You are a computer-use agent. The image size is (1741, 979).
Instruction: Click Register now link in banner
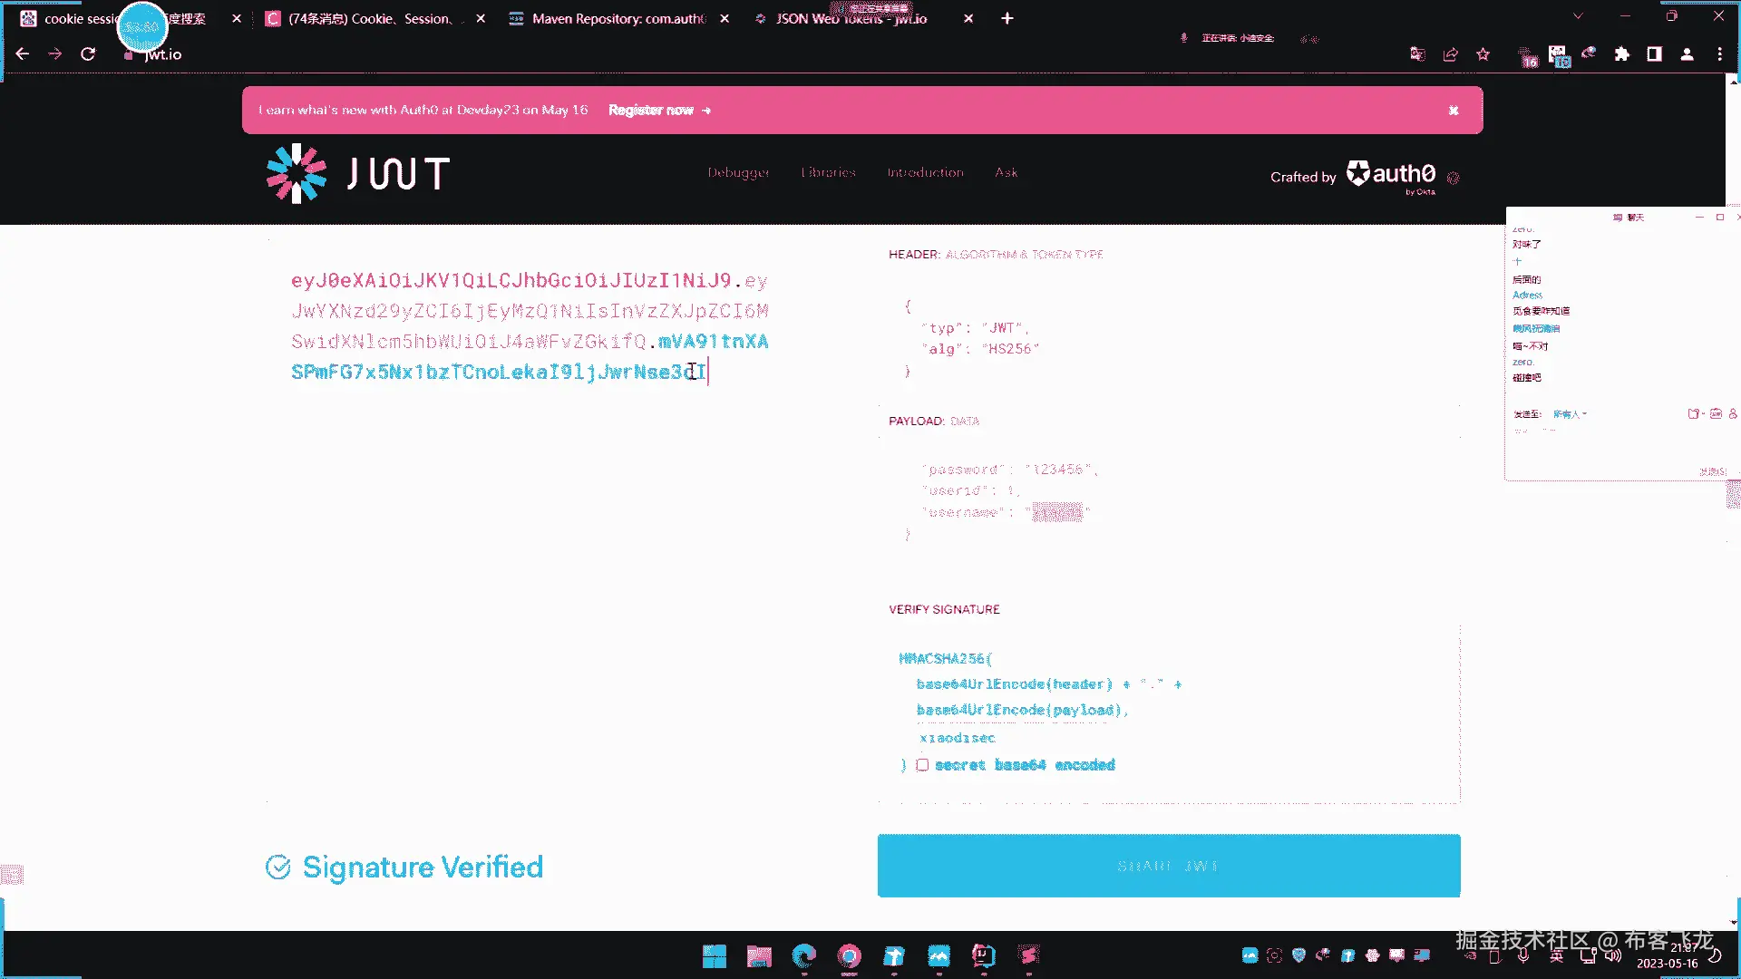click(x=658, y=110)
